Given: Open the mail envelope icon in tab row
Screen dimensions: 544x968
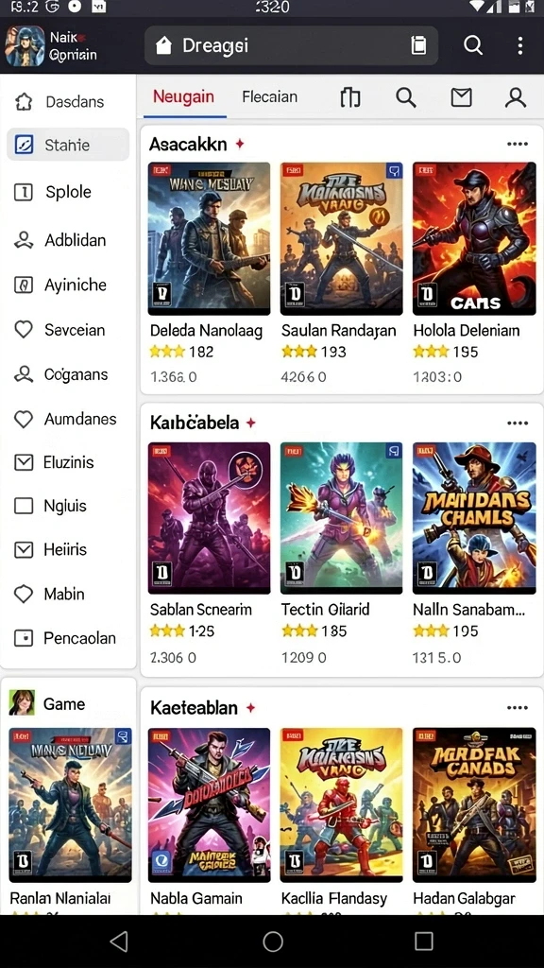Looking at the screenshot, I should coord(461,97).
